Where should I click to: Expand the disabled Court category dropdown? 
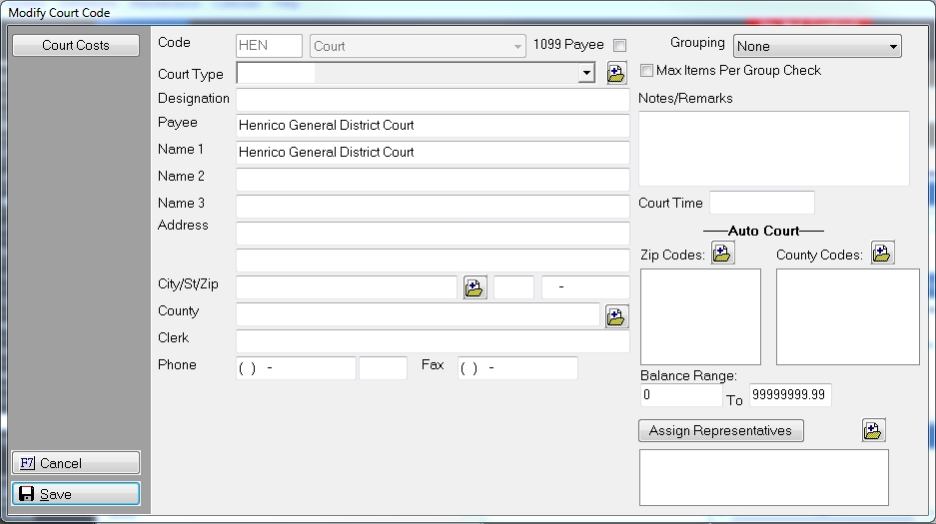coord(517,47)
